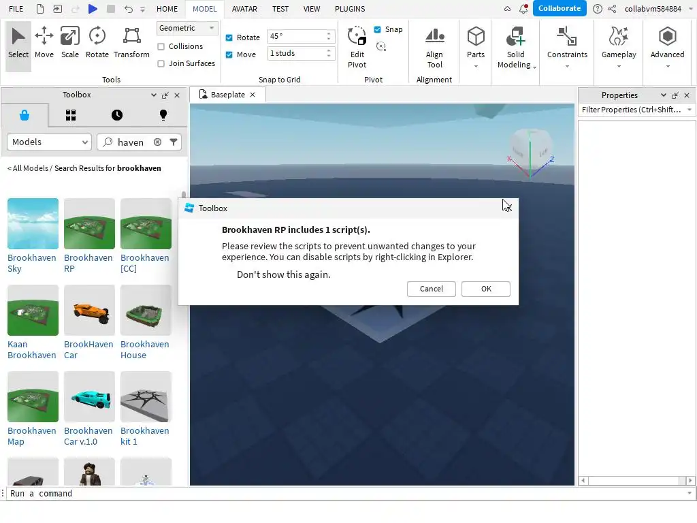697x523 pixels.
Task: Expand the command bar history dropdown
Action: tap(690, 493)
